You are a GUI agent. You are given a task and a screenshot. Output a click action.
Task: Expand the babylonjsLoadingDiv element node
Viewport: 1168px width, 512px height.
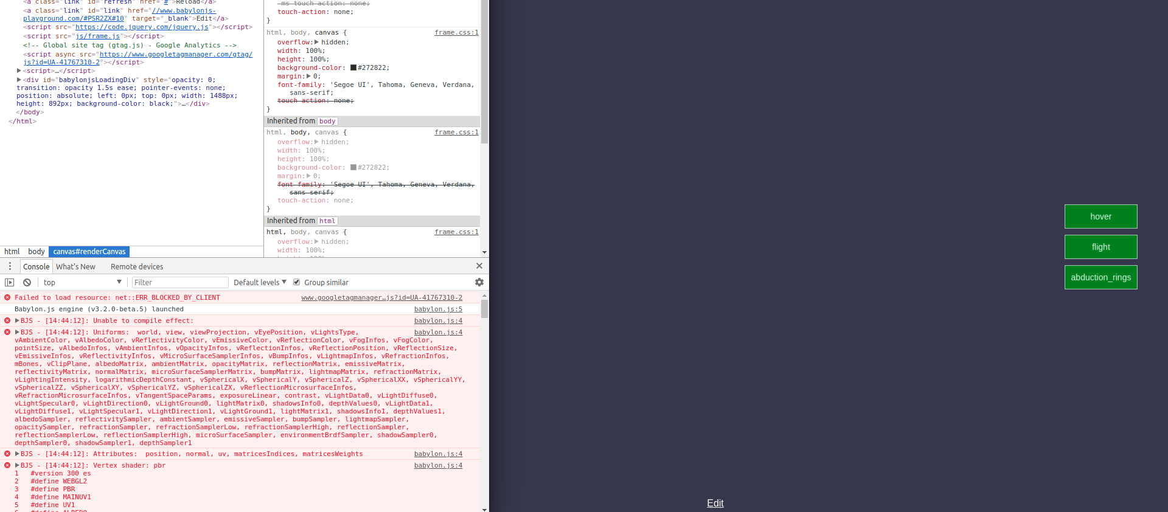click(x=19, y=80)
